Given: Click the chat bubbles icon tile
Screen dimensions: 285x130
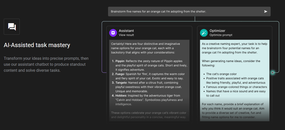Looking at the screenshot, I should [x=12, y=27].
